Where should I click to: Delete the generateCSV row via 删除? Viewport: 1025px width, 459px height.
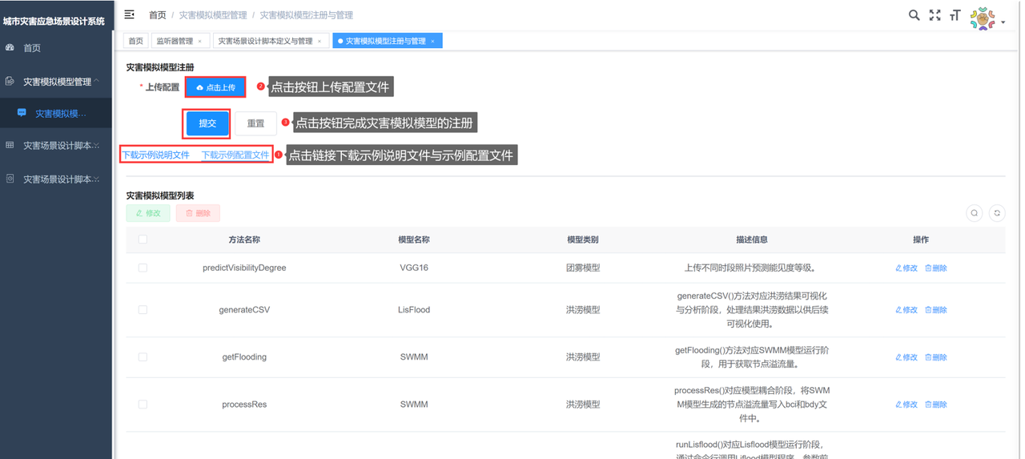936,310
